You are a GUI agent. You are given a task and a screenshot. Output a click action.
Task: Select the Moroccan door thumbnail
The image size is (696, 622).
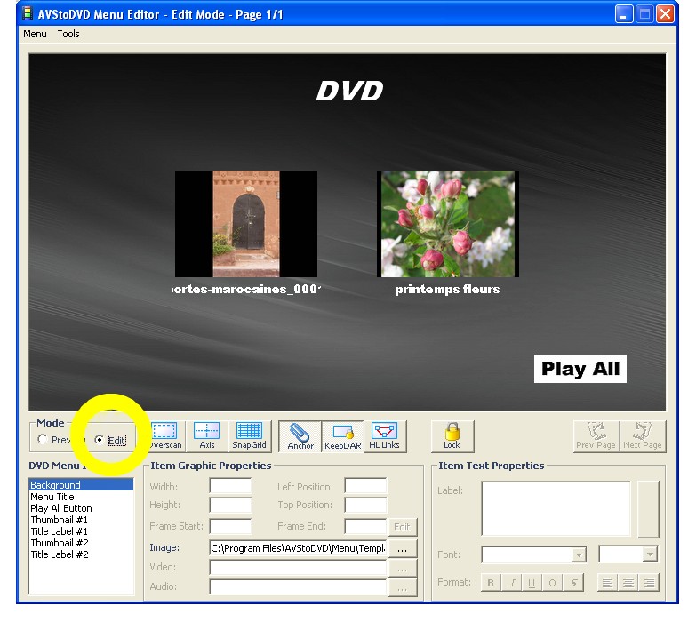point(246,224)
